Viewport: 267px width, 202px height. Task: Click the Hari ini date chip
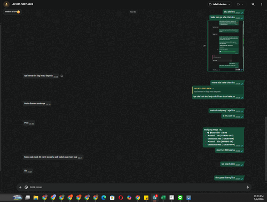133,12
